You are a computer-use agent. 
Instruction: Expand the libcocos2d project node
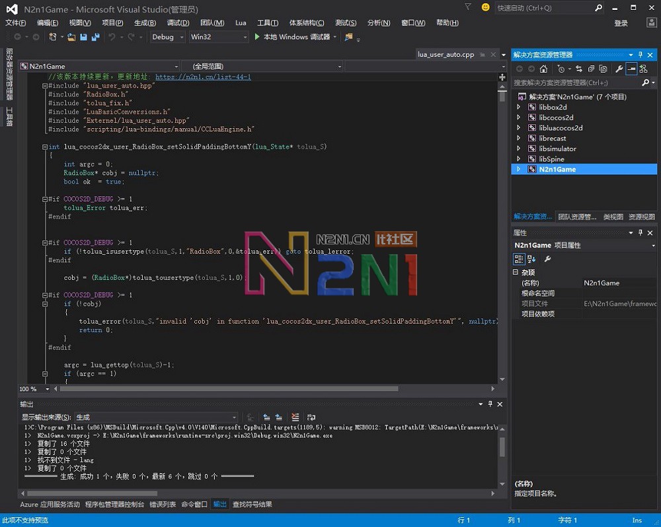(519, 117)
